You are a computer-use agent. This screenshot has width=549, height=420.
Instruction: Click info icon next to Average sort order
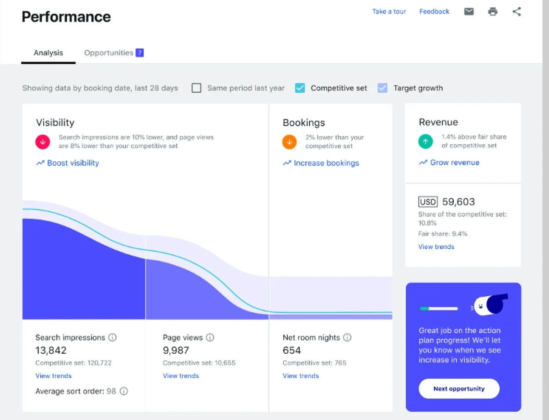pyautogui.click(x=124, y=391)
